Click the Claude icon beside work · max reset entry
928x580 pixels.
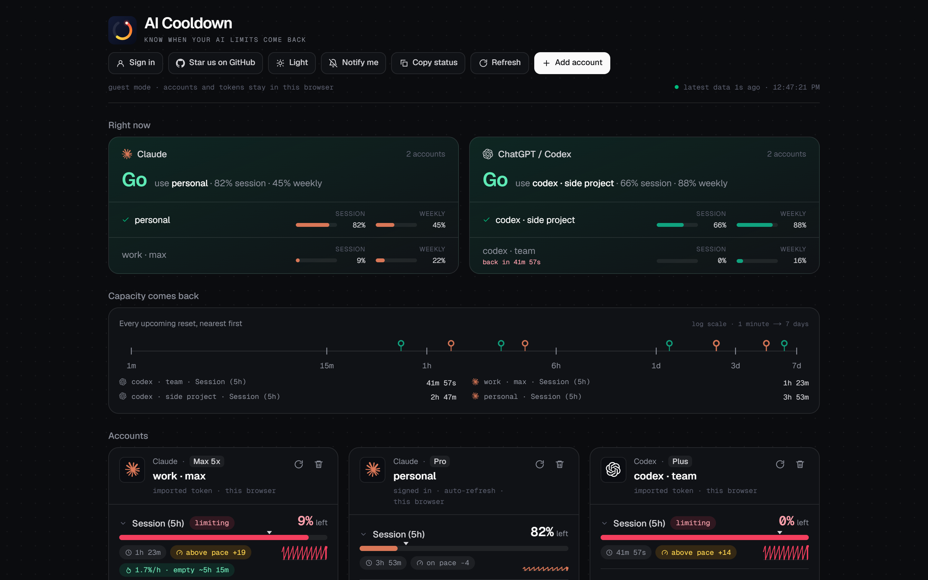[x=475, y=382]
